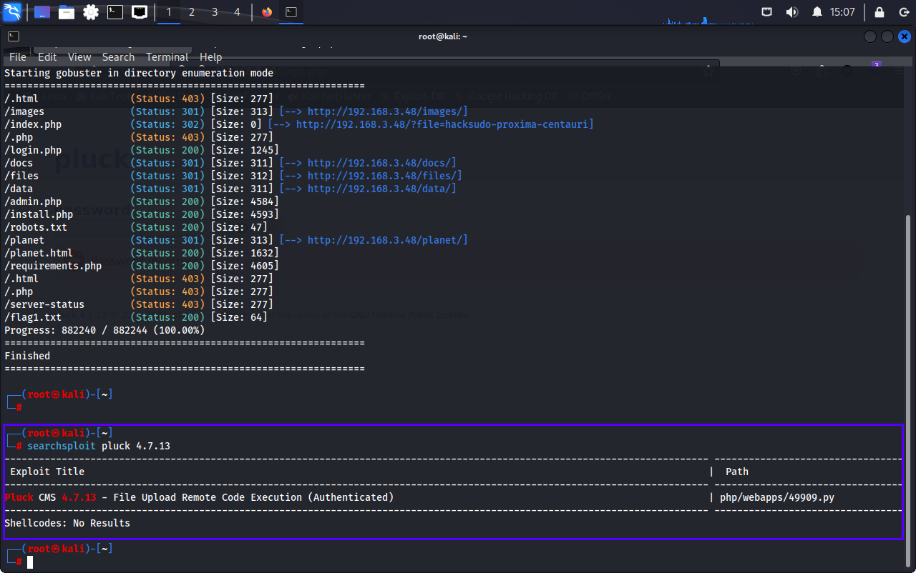Select the active terminal taskbar button
The width and height of the screenshot is (916, 573).
click(x=291, y=12)
